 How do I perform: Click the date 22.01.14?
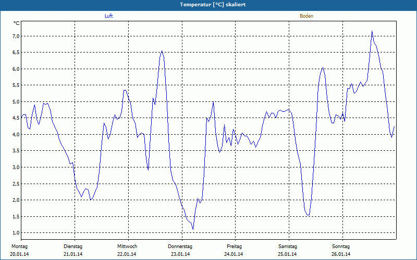pyautogui.click(x=127, y=254)
